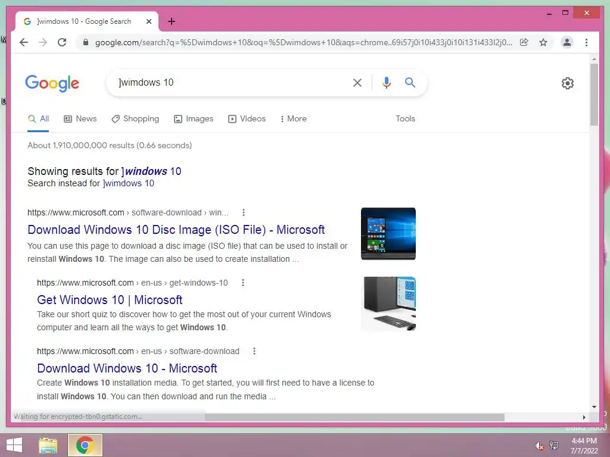
Task: Select the All search tab
Action: coord(38,119)
